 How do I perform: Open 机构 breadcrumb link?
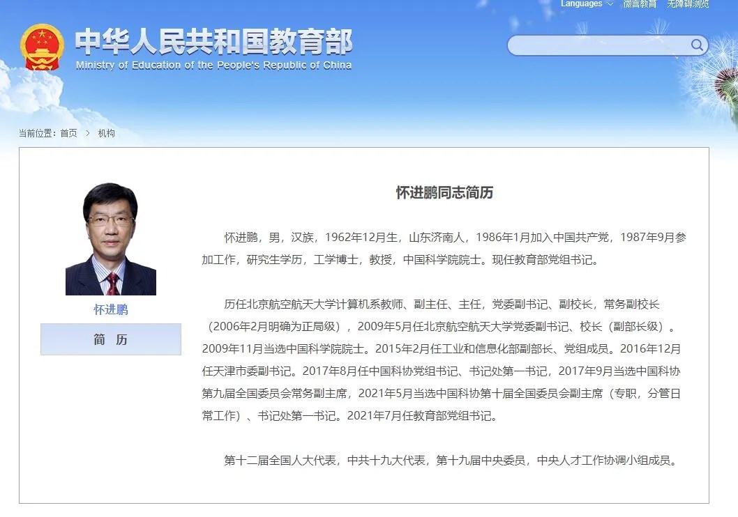[106, 133]
